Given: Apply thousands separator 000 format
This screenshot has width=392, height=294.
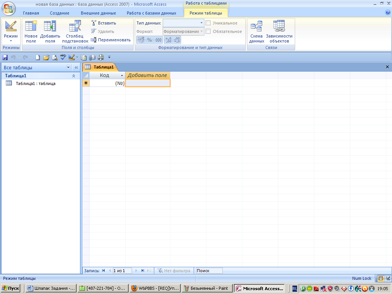Looking at the screenshot, I should coord(158,40).
